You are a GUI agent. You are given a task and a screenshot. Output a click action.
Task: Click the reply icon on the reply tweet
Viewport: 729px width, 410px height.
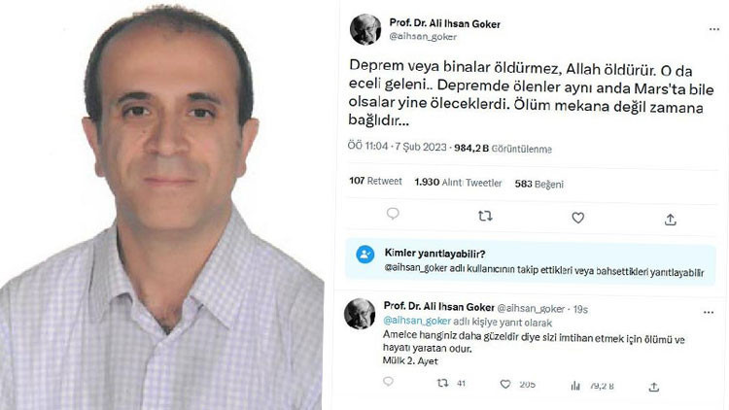(388, 382)
